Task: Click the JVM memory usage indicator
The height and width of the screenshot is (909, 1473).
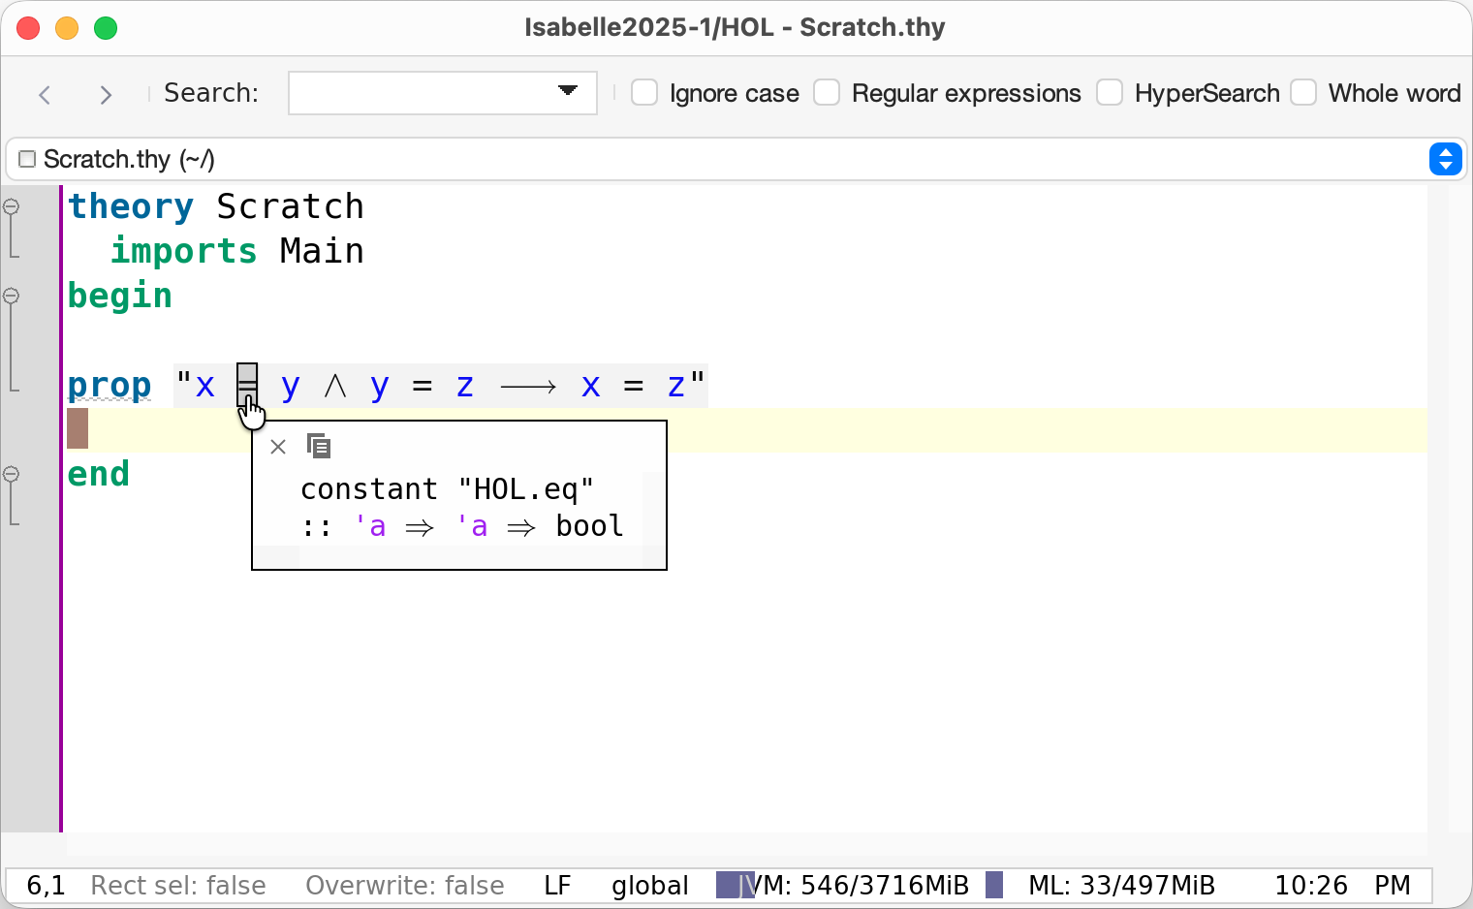Action: click(843, 885)
